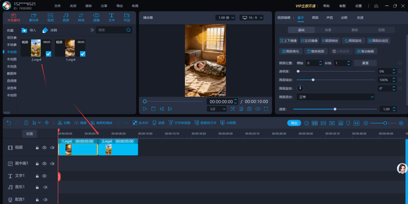Open the 布局 layout menu

coord(135,6)
